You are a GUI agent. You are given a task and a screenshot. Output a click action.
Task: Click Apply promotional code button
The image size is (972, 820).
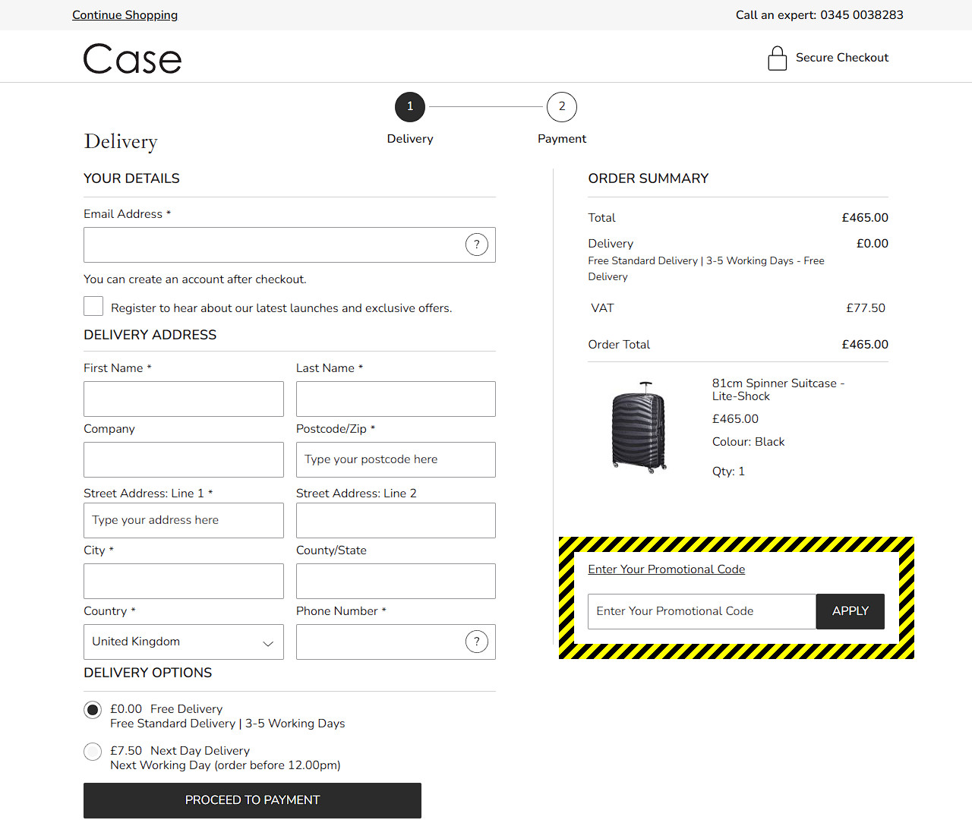coord(850,611)
